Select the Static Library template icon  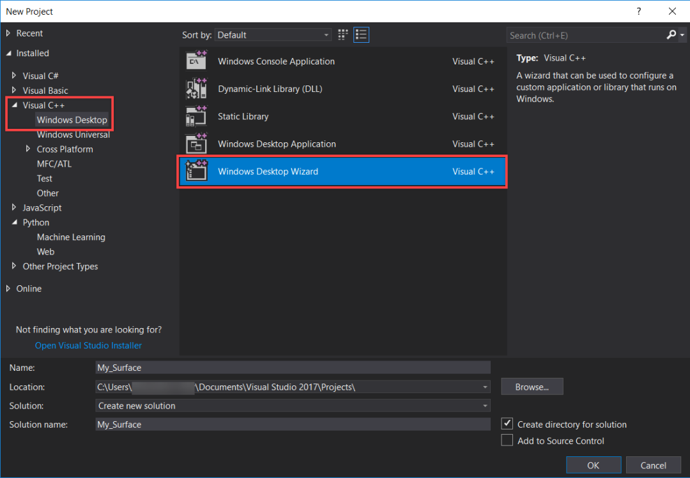coord(196,116)
